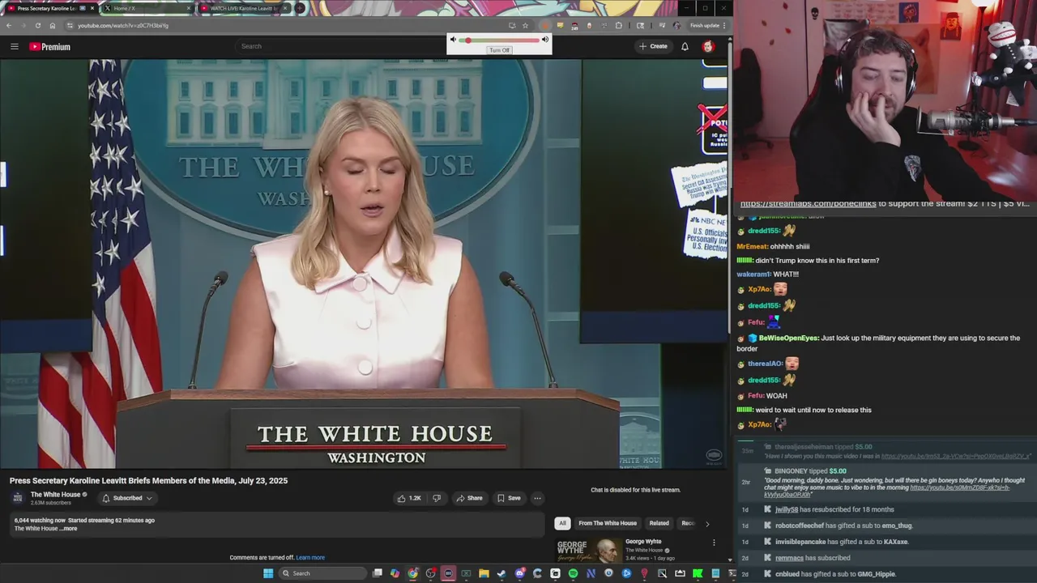Open a new browser tab
Screen dimensions: 1037x583
pyautogui.click(x=300, y=8)
